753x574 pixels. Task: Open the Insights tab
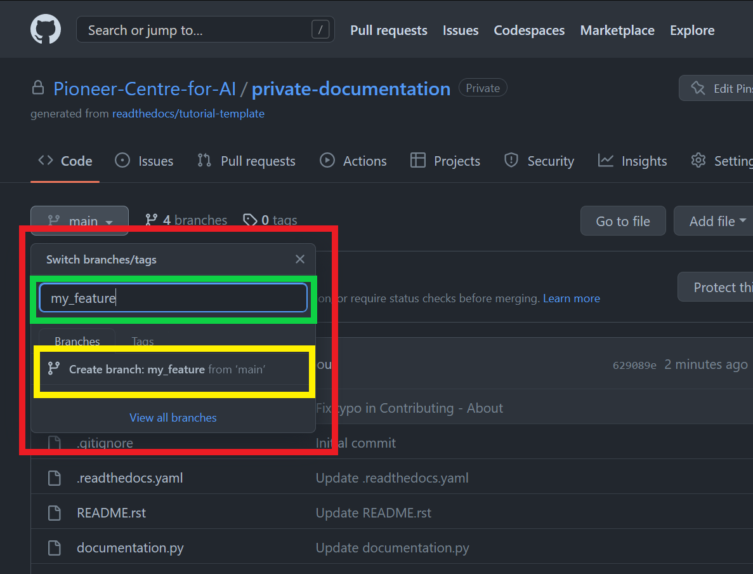click(x=632, y=161)
